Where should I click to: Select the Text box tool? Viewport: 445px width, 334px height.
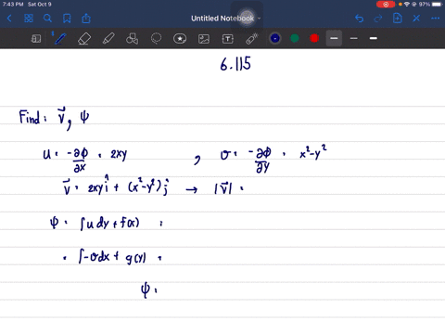[228, 39]
